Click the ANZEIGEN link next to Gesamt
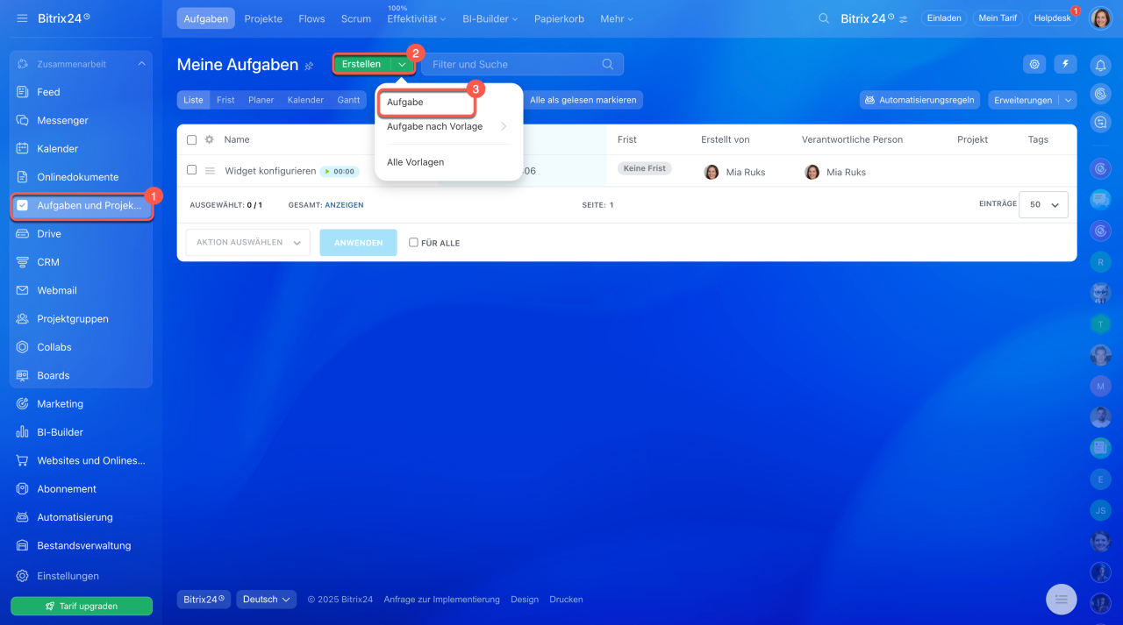 tap(344, 205)
